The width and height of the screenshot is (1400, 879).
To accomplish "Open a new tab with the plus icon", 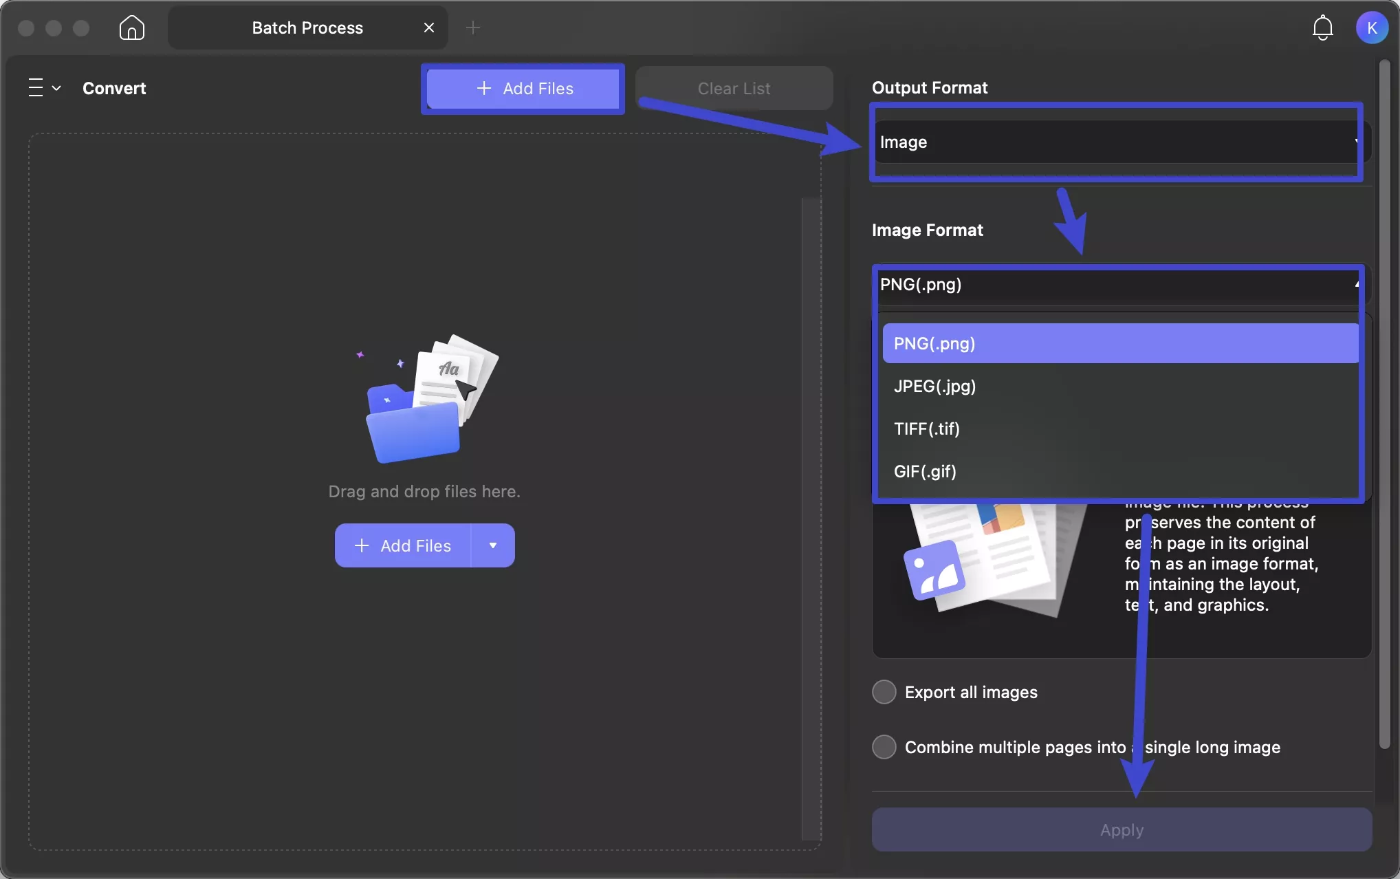I will point(473,28).
